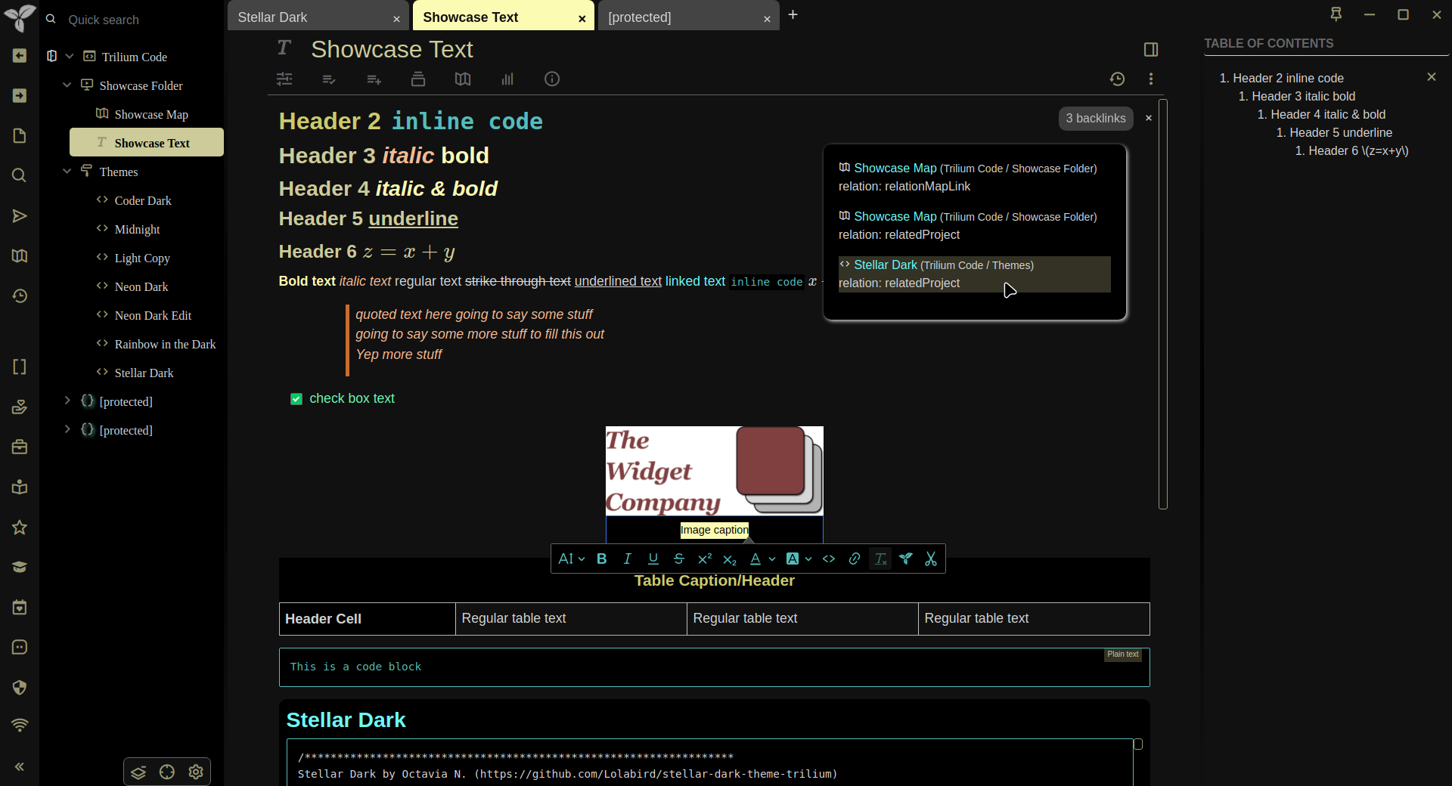1452x786 pixels.
Task: Cut and paste selection to sub-note
Action: coord(931,559)
